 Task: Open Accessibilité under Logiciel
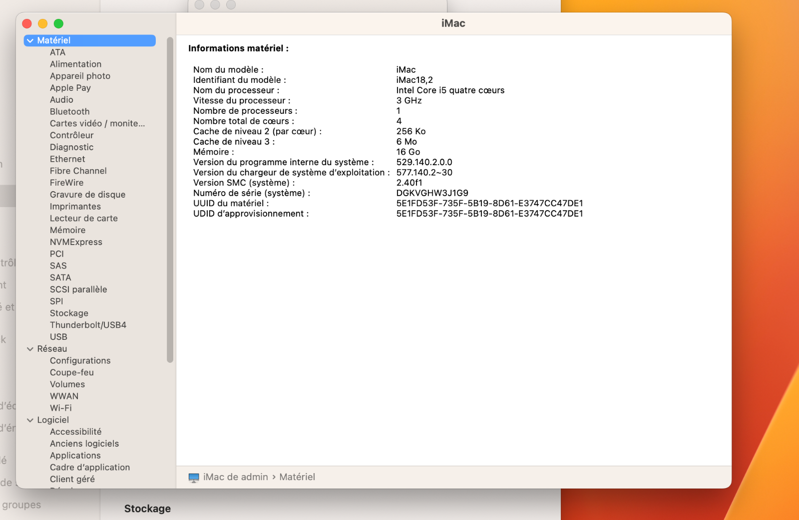(76, 432)
